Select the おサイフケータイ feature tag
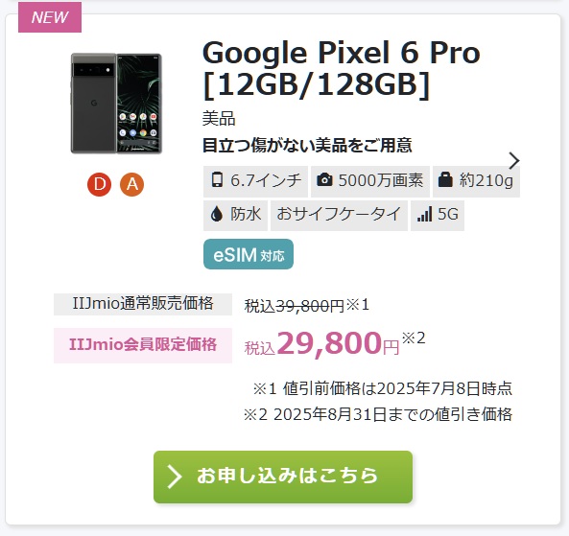569x536 pixels. click(x=339, y=215)
